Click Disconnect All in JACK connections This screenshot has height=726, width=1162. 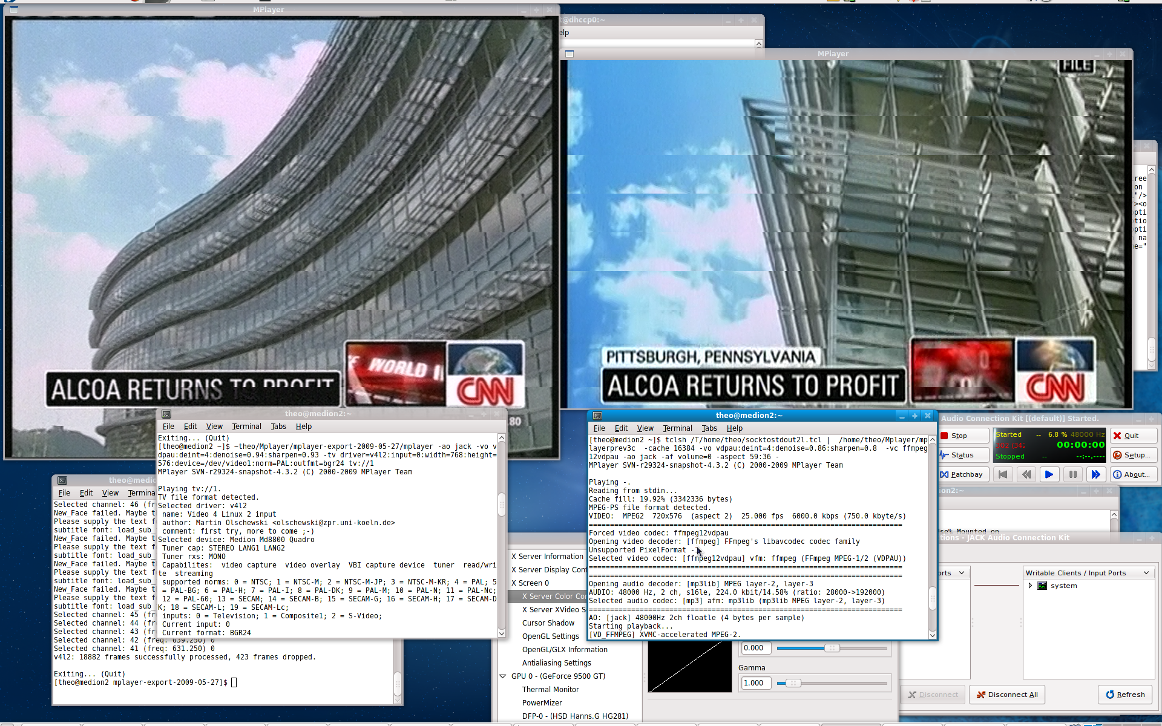[1007, 695]
